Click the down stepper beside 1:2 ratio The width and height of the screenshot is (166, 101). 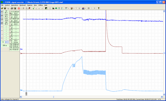pos(8,43)
